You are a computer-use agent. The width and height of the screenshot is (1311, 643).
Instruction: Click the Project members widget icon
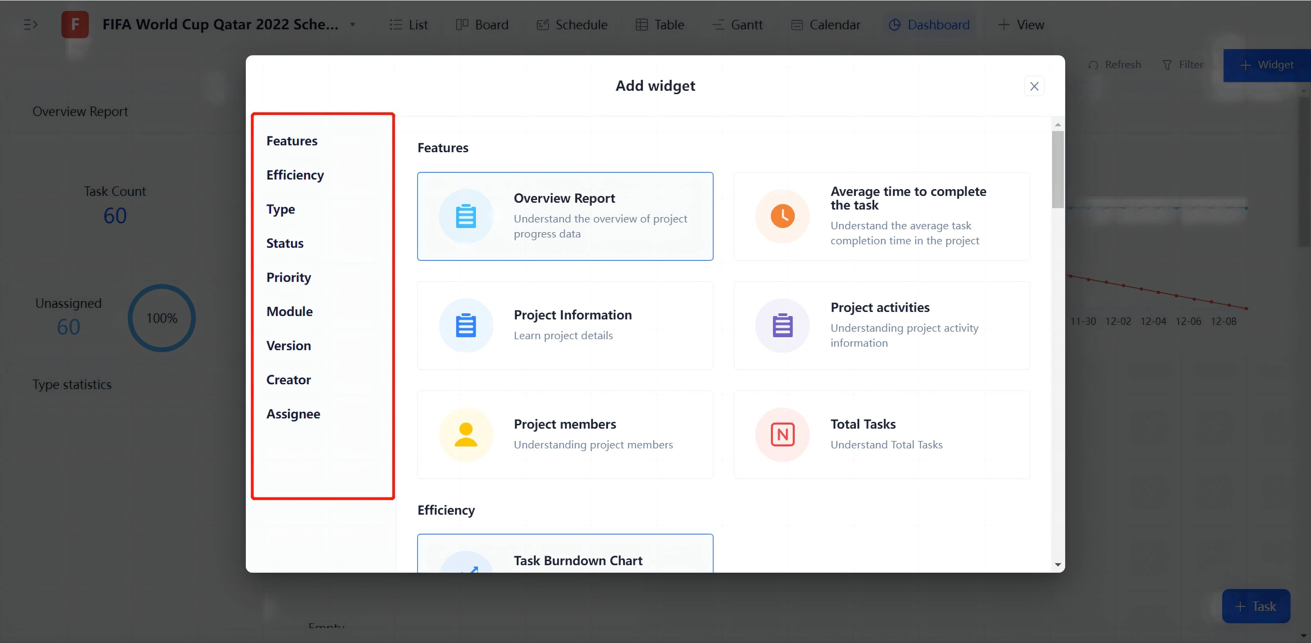[466, 434]
